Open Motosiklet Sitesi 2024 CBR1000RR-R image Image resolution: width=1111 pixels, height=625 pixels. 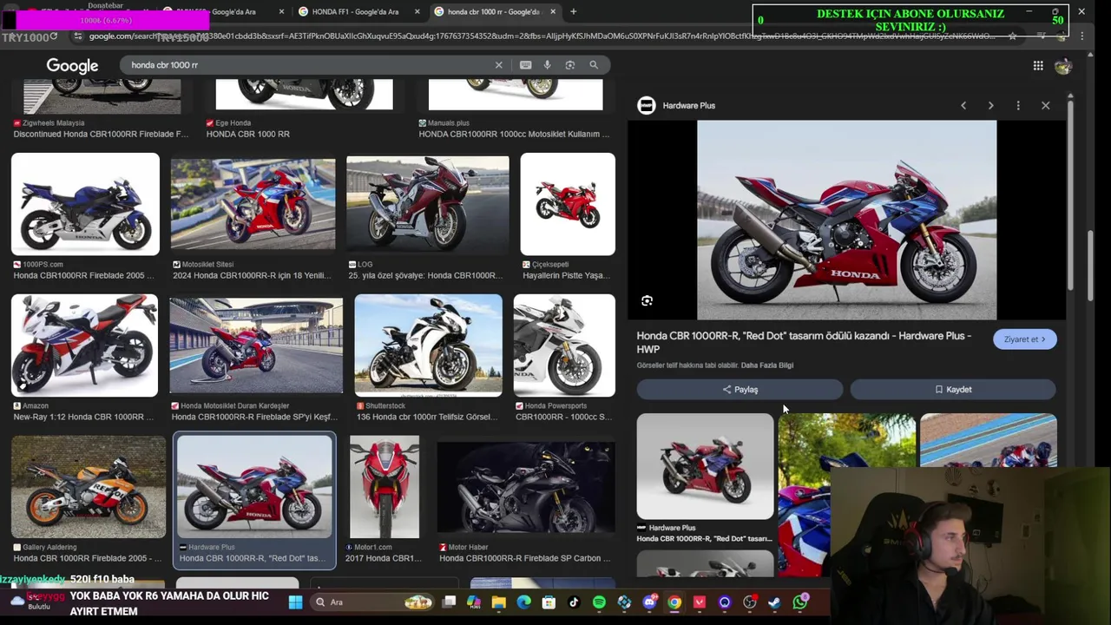click(253, 204)
